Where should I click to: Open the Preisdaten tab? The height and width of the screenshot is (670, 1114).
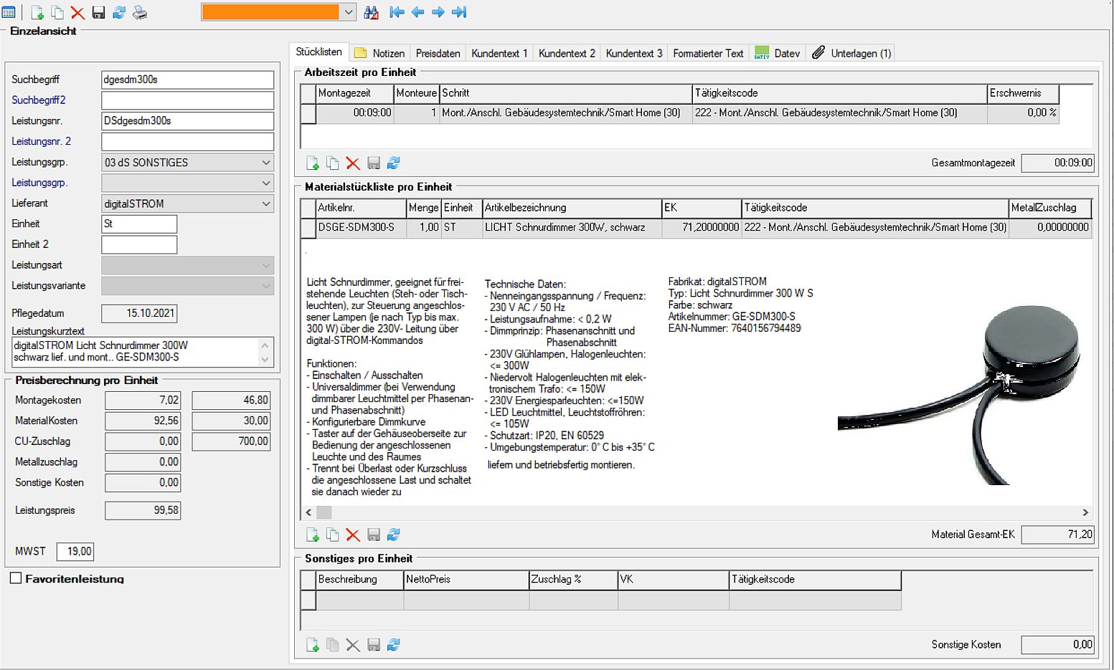click(x=438, y=53)
